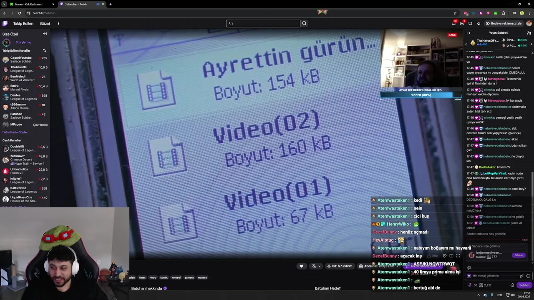Open the emote picker in chat input
The image size is (534, 300).
tap(528, 276)
